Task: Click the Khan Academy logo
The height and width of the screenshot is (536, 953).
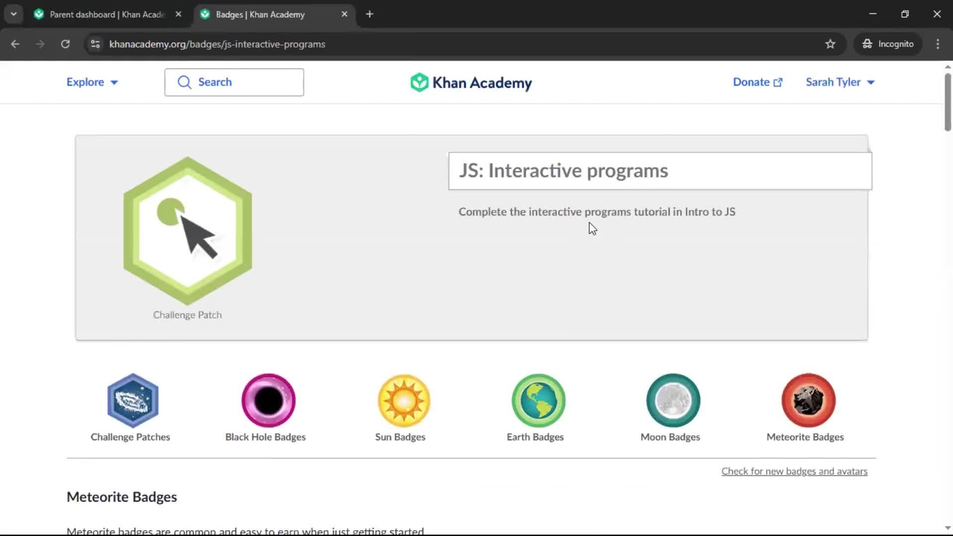Action: point(471,82)
